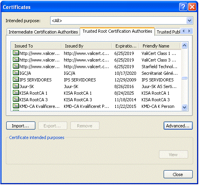The width and height of the screenshot is (199, 185).
Task: Open the Advanced... options
Action: click(178, 126)
